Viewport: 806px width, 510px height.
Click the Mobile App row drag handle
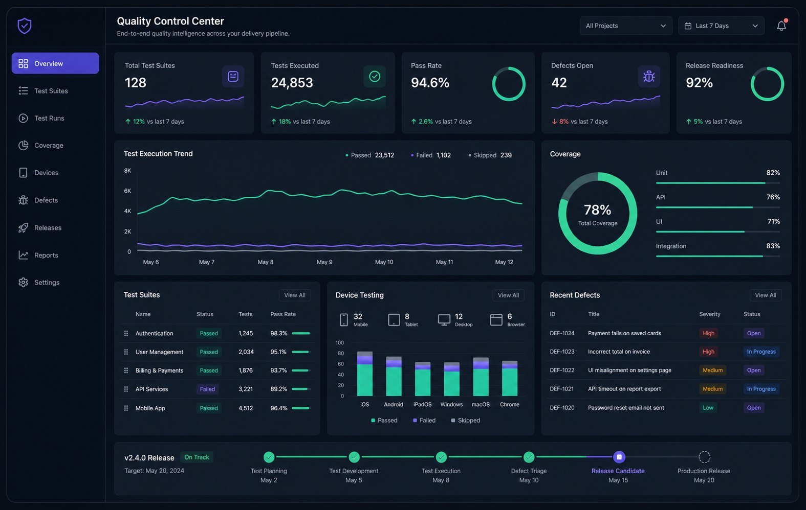pyautogui.click(x=126, y=408)
